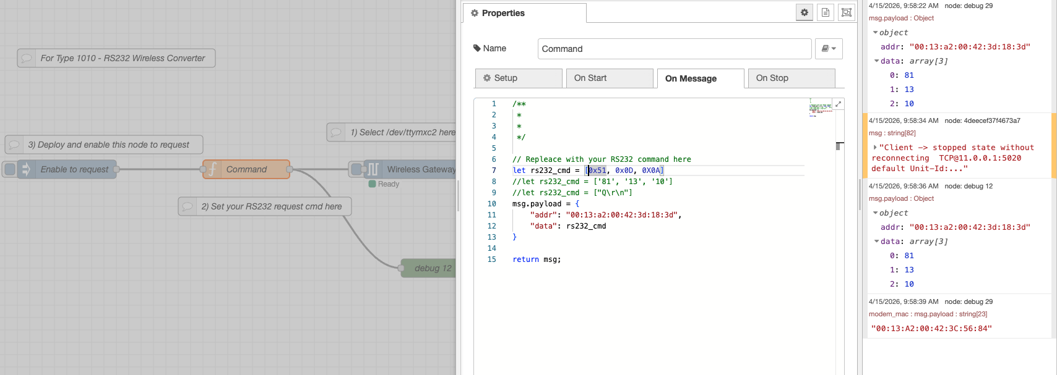Collapse the data array in debug 12 message
1057x375 pixels.
876,242
